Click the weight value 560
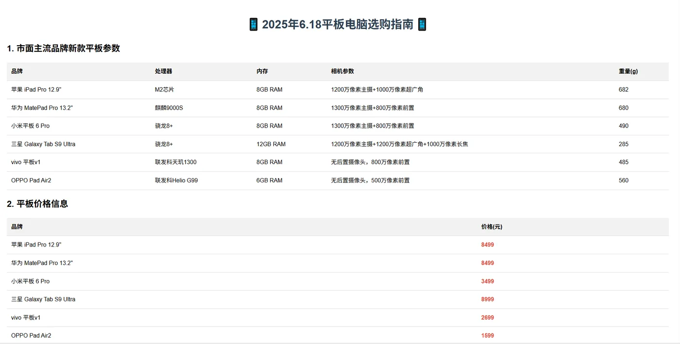Viewport: 680px width, 344px height. click(624, 180)
